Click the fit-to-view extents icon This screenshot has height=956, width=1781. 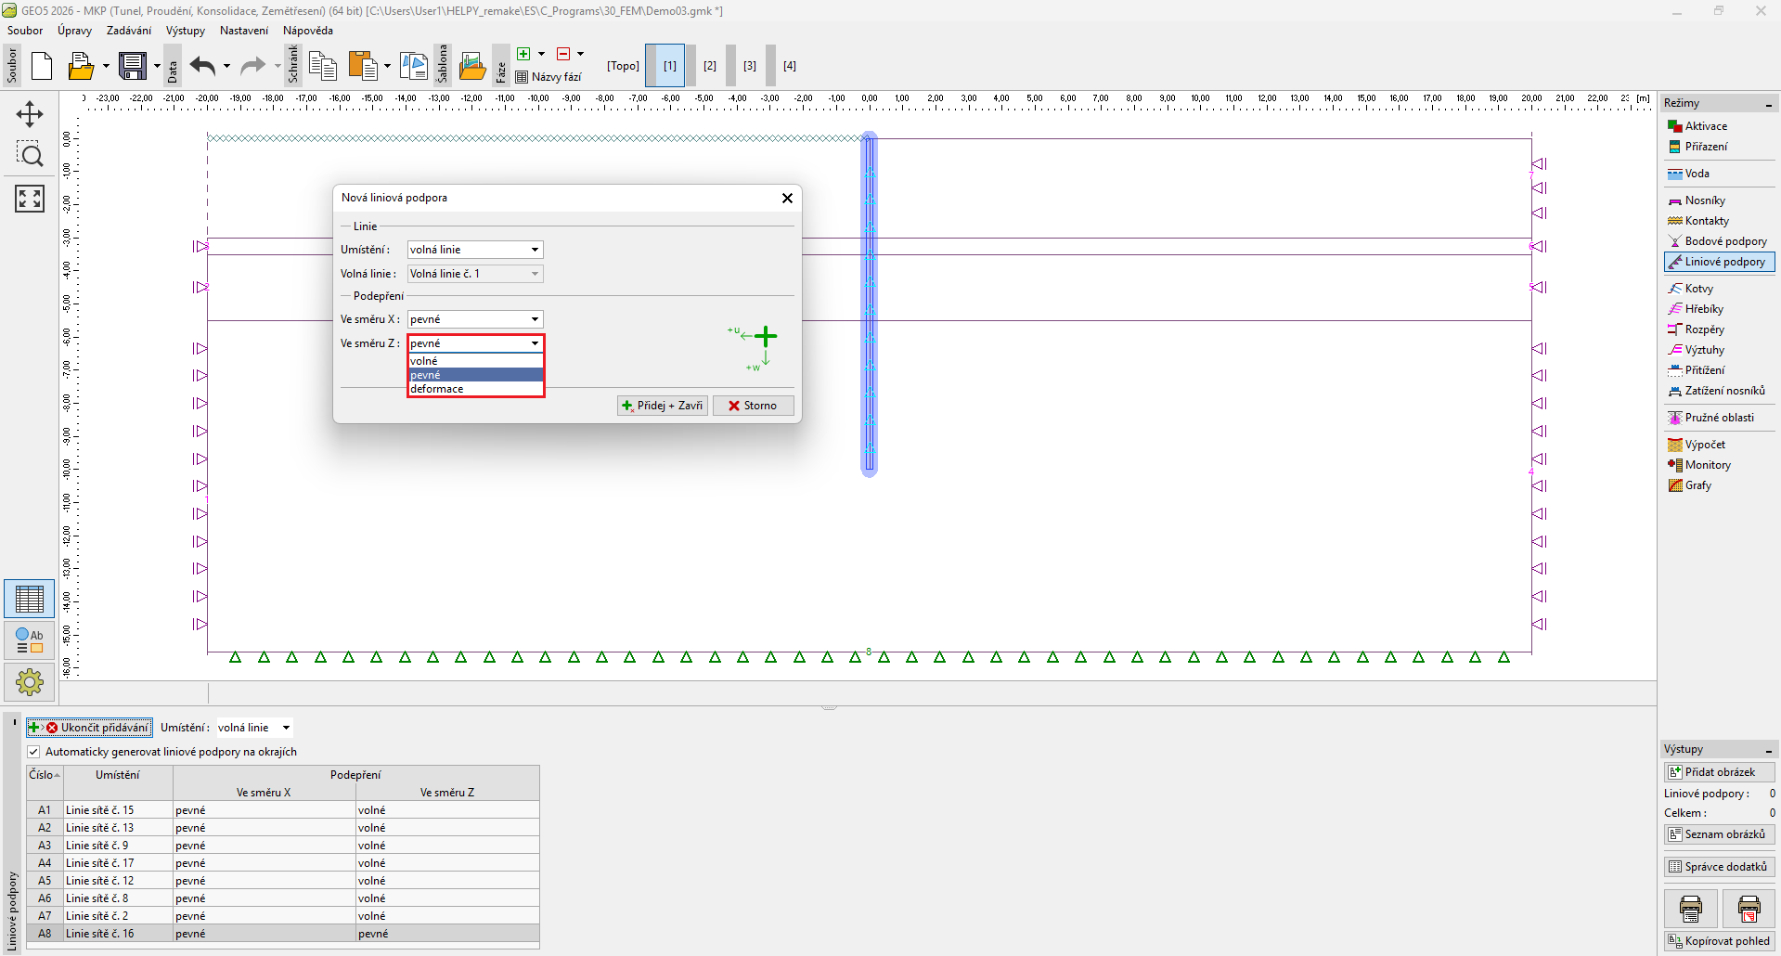coord(30,198)
